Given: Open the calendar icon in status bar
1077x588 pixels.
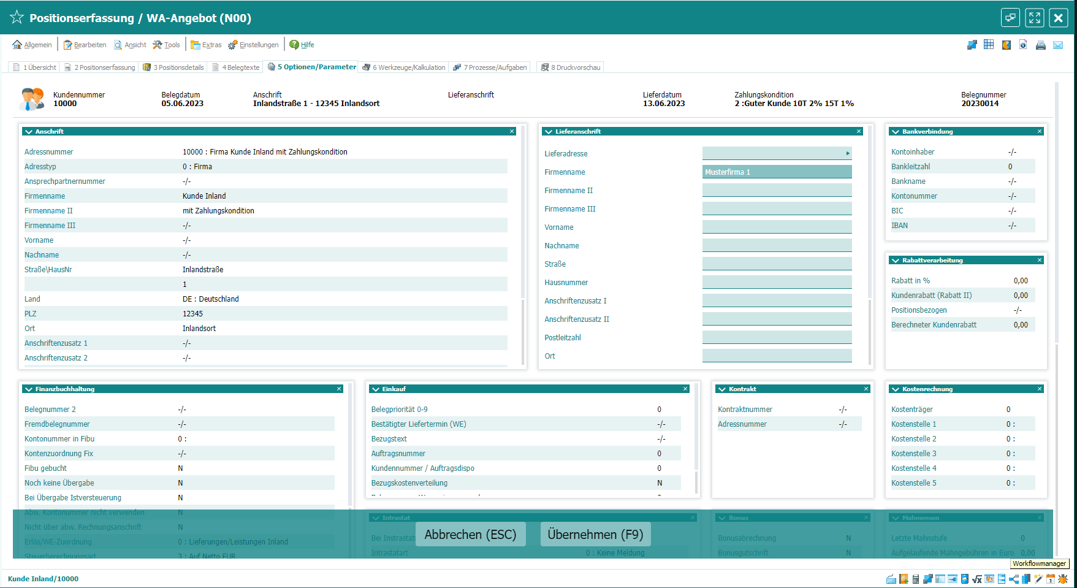Looking at the screenshot, I should tap(1051, 579).
